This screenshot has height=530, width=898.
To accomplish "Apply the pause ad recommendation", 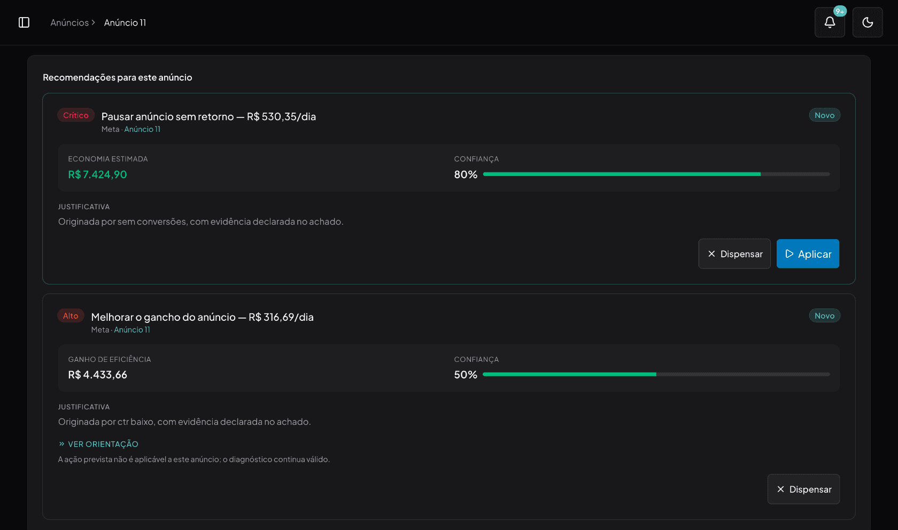I will point(808,254).
